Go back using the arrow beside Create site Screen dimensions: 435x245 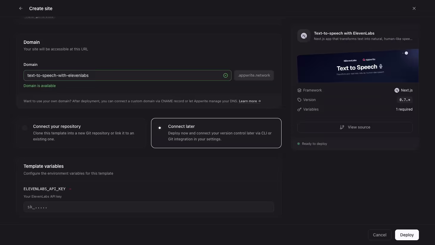pos(21,8)
